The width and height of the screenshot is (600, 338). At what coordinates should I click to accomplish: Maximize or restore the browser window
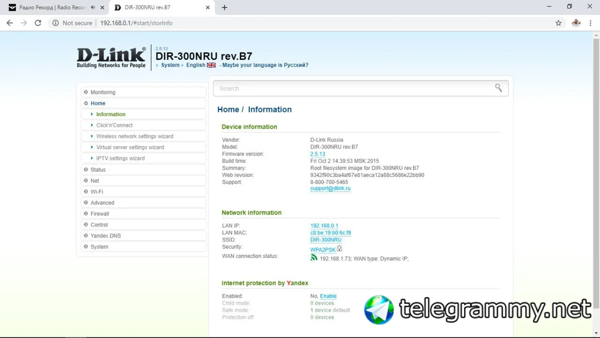(570, 7)
